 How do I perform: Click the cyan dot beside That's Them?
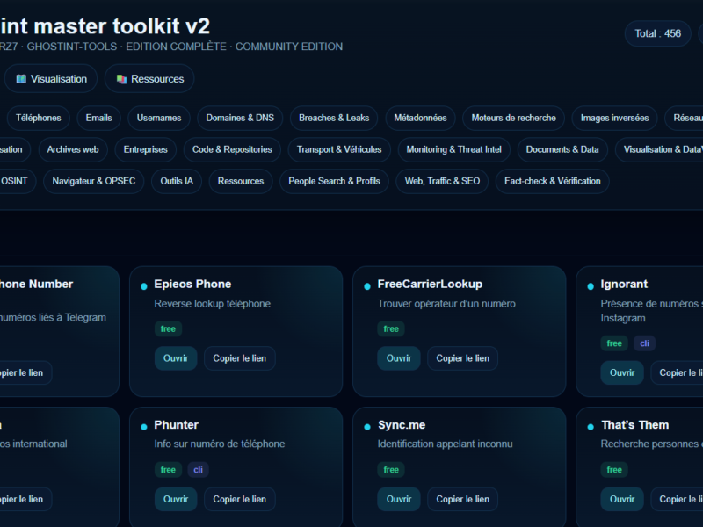tap(591, 426)
